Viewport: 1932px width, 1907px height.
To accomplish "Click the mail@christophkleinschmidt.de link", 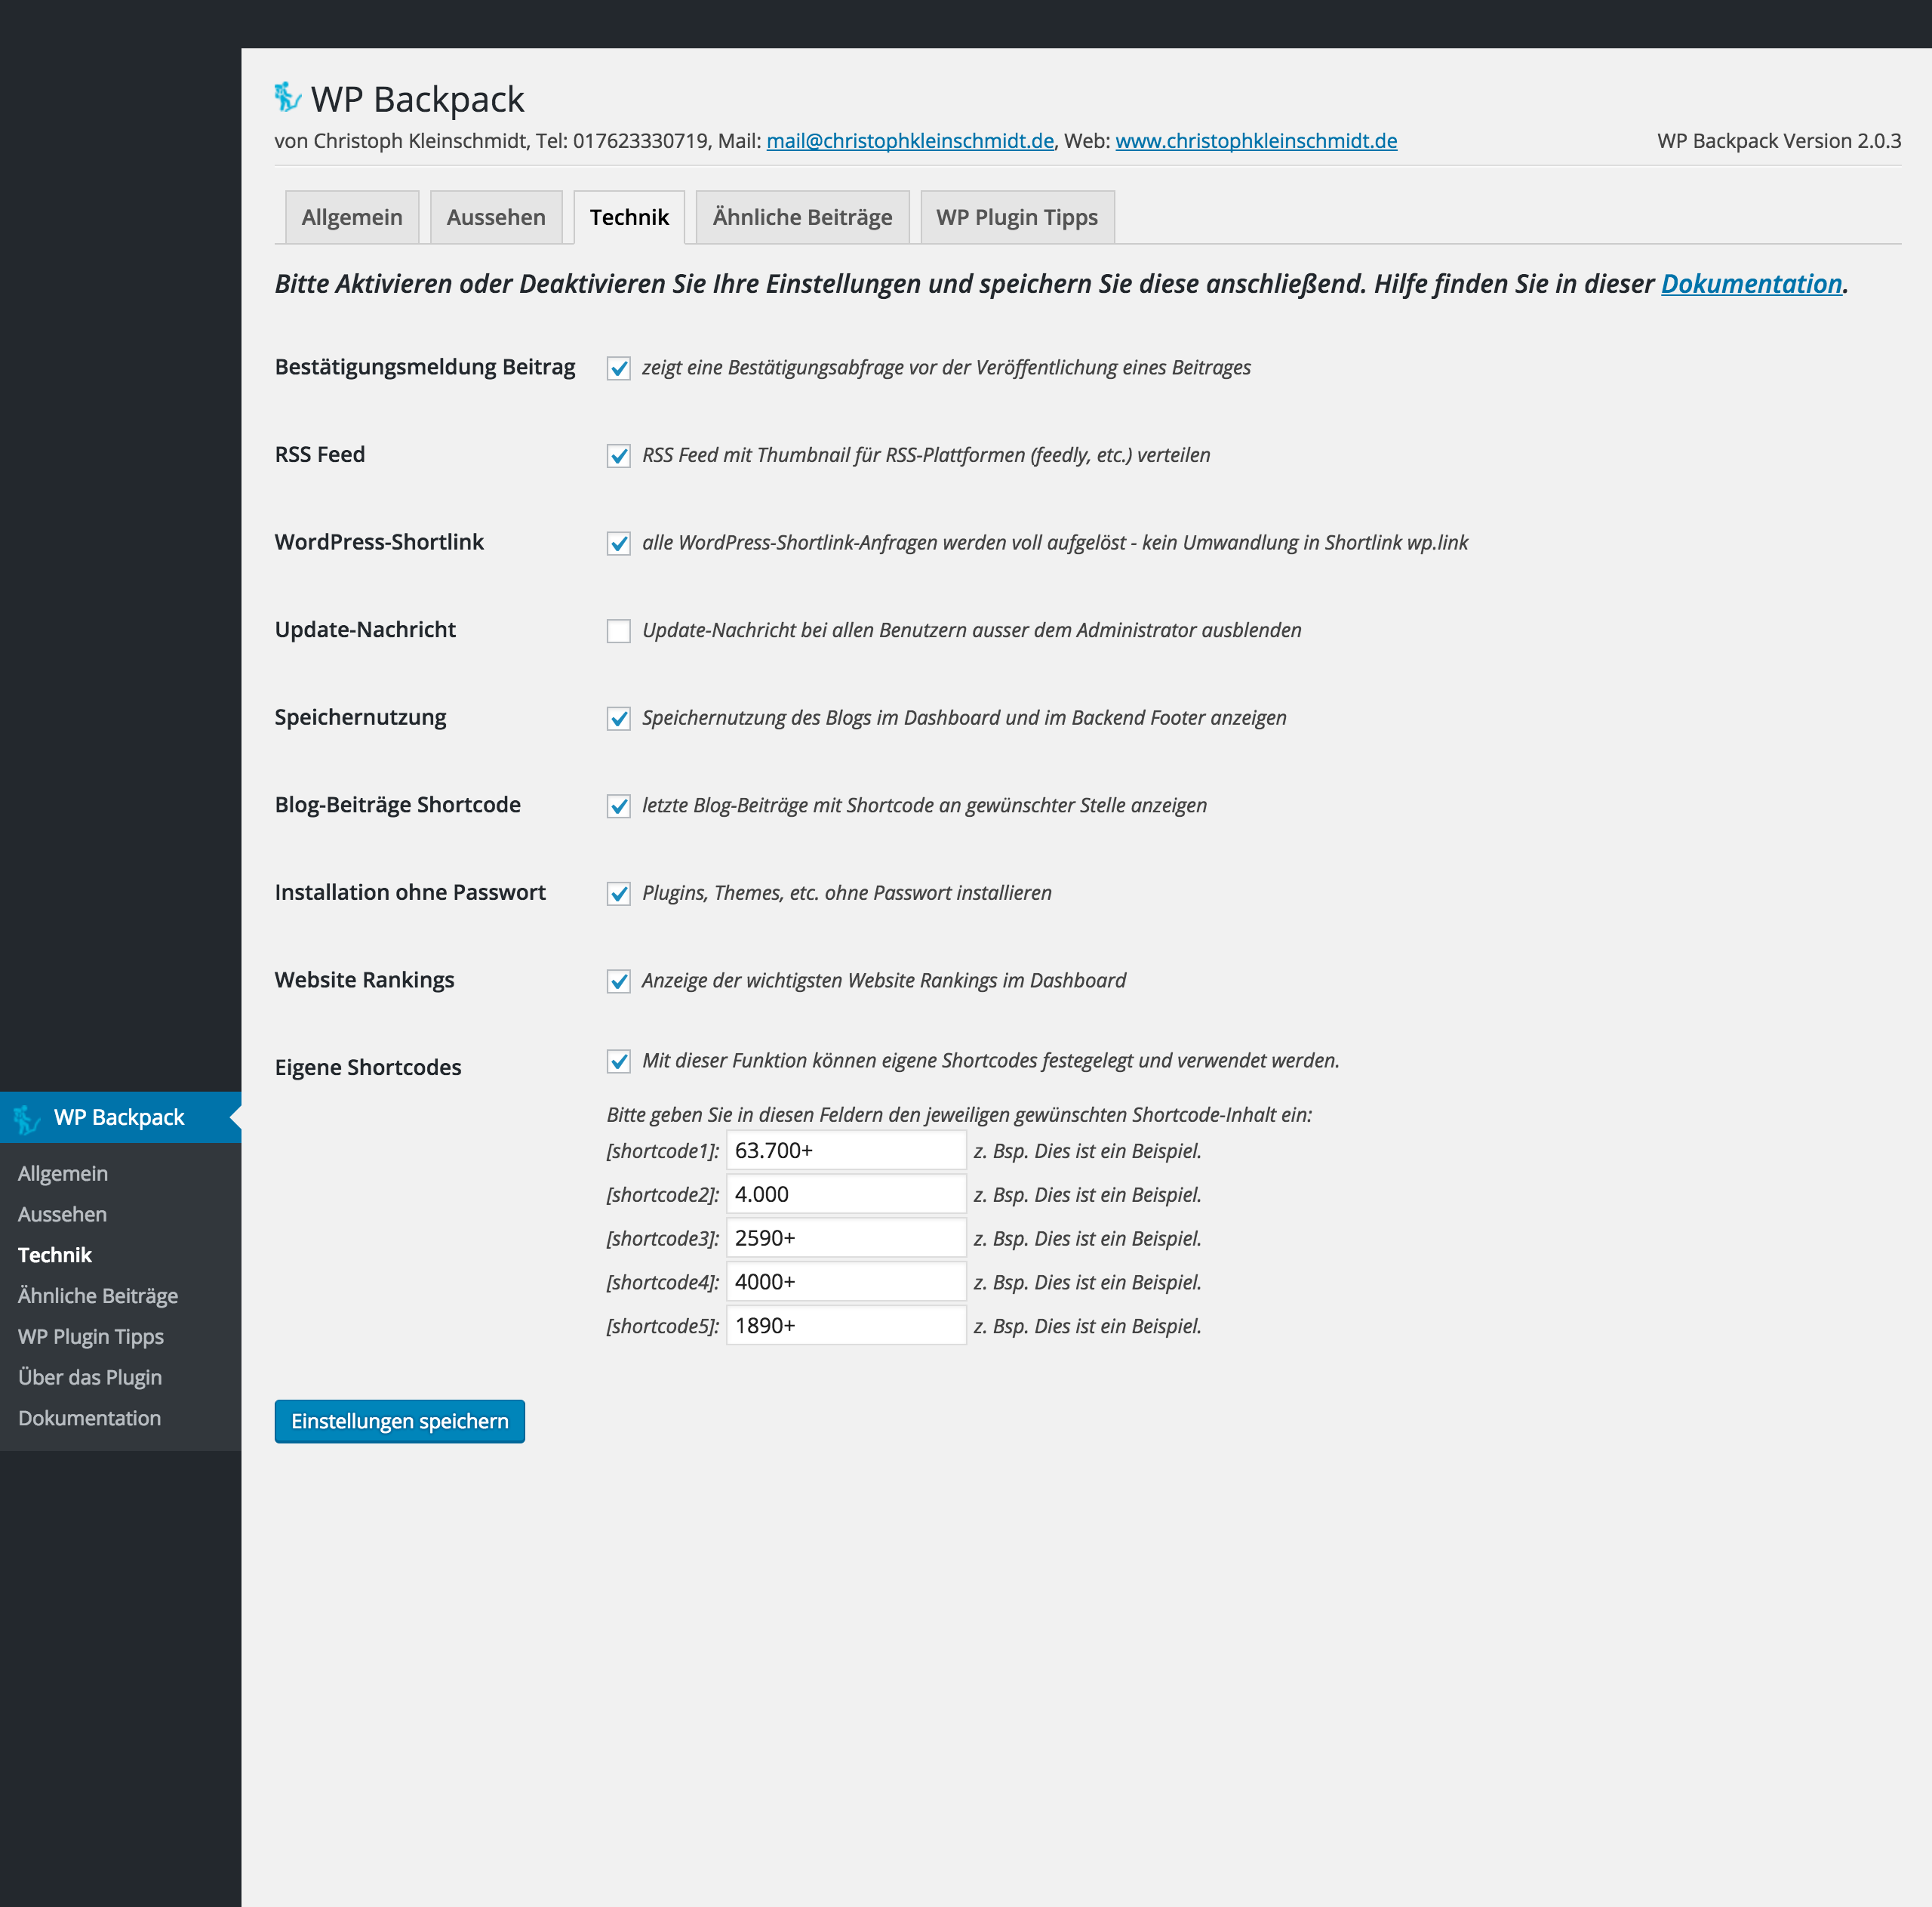I will point(910,141).
